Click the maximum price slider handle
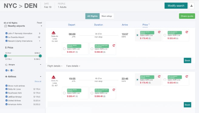The width and height of the screenshot is (199, 113). tap(40, 56)
